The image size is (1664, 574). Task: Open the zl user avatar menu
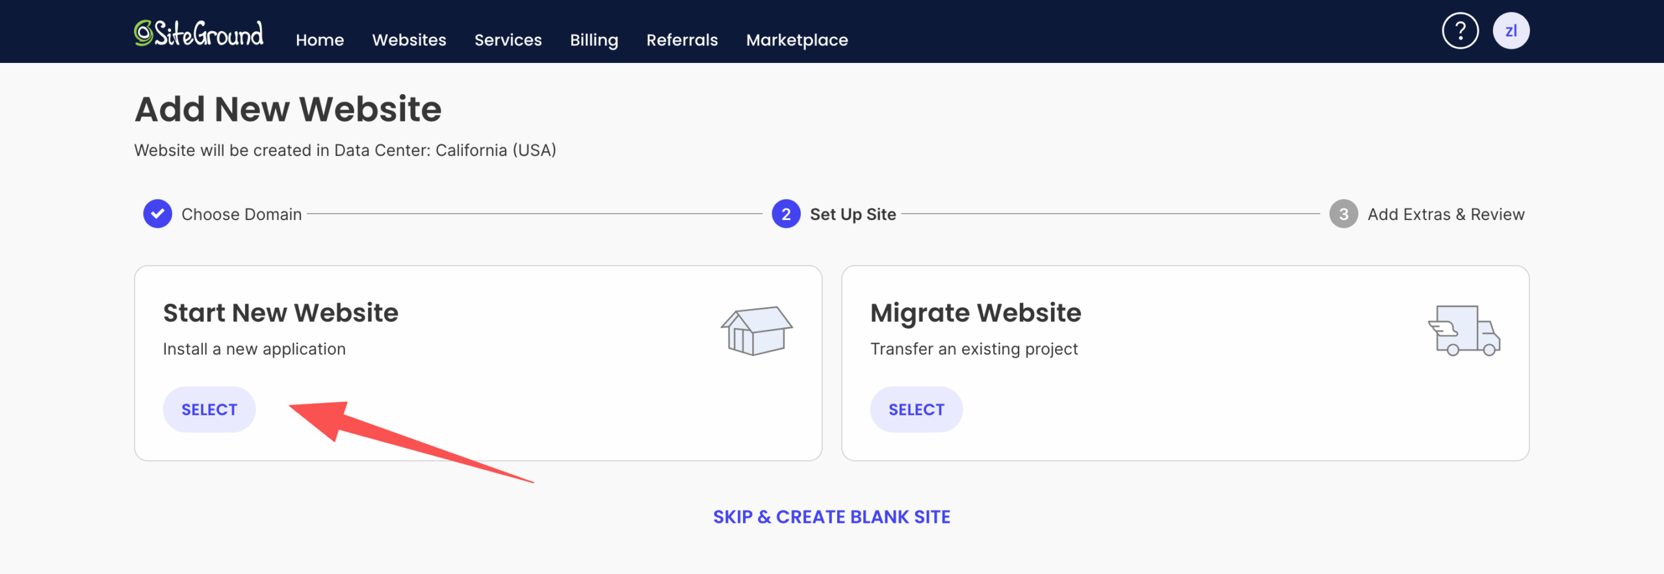click(x=1511, y=31)
